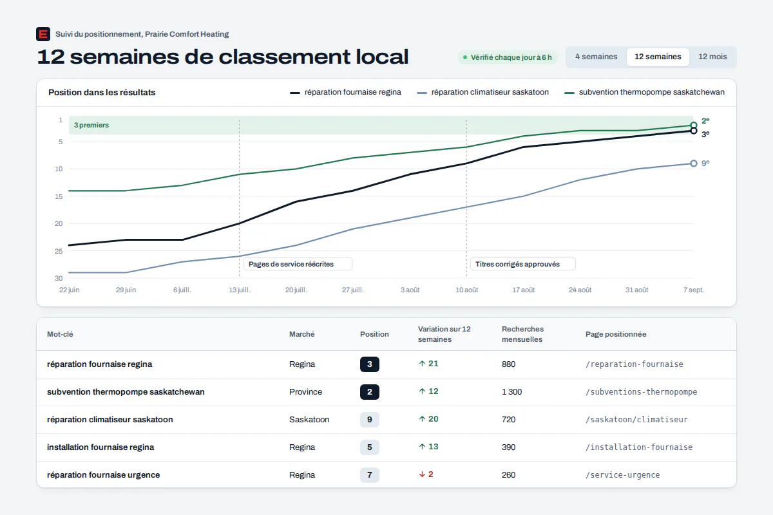Click the Pages de service réécrites annotation

(297, 264)
